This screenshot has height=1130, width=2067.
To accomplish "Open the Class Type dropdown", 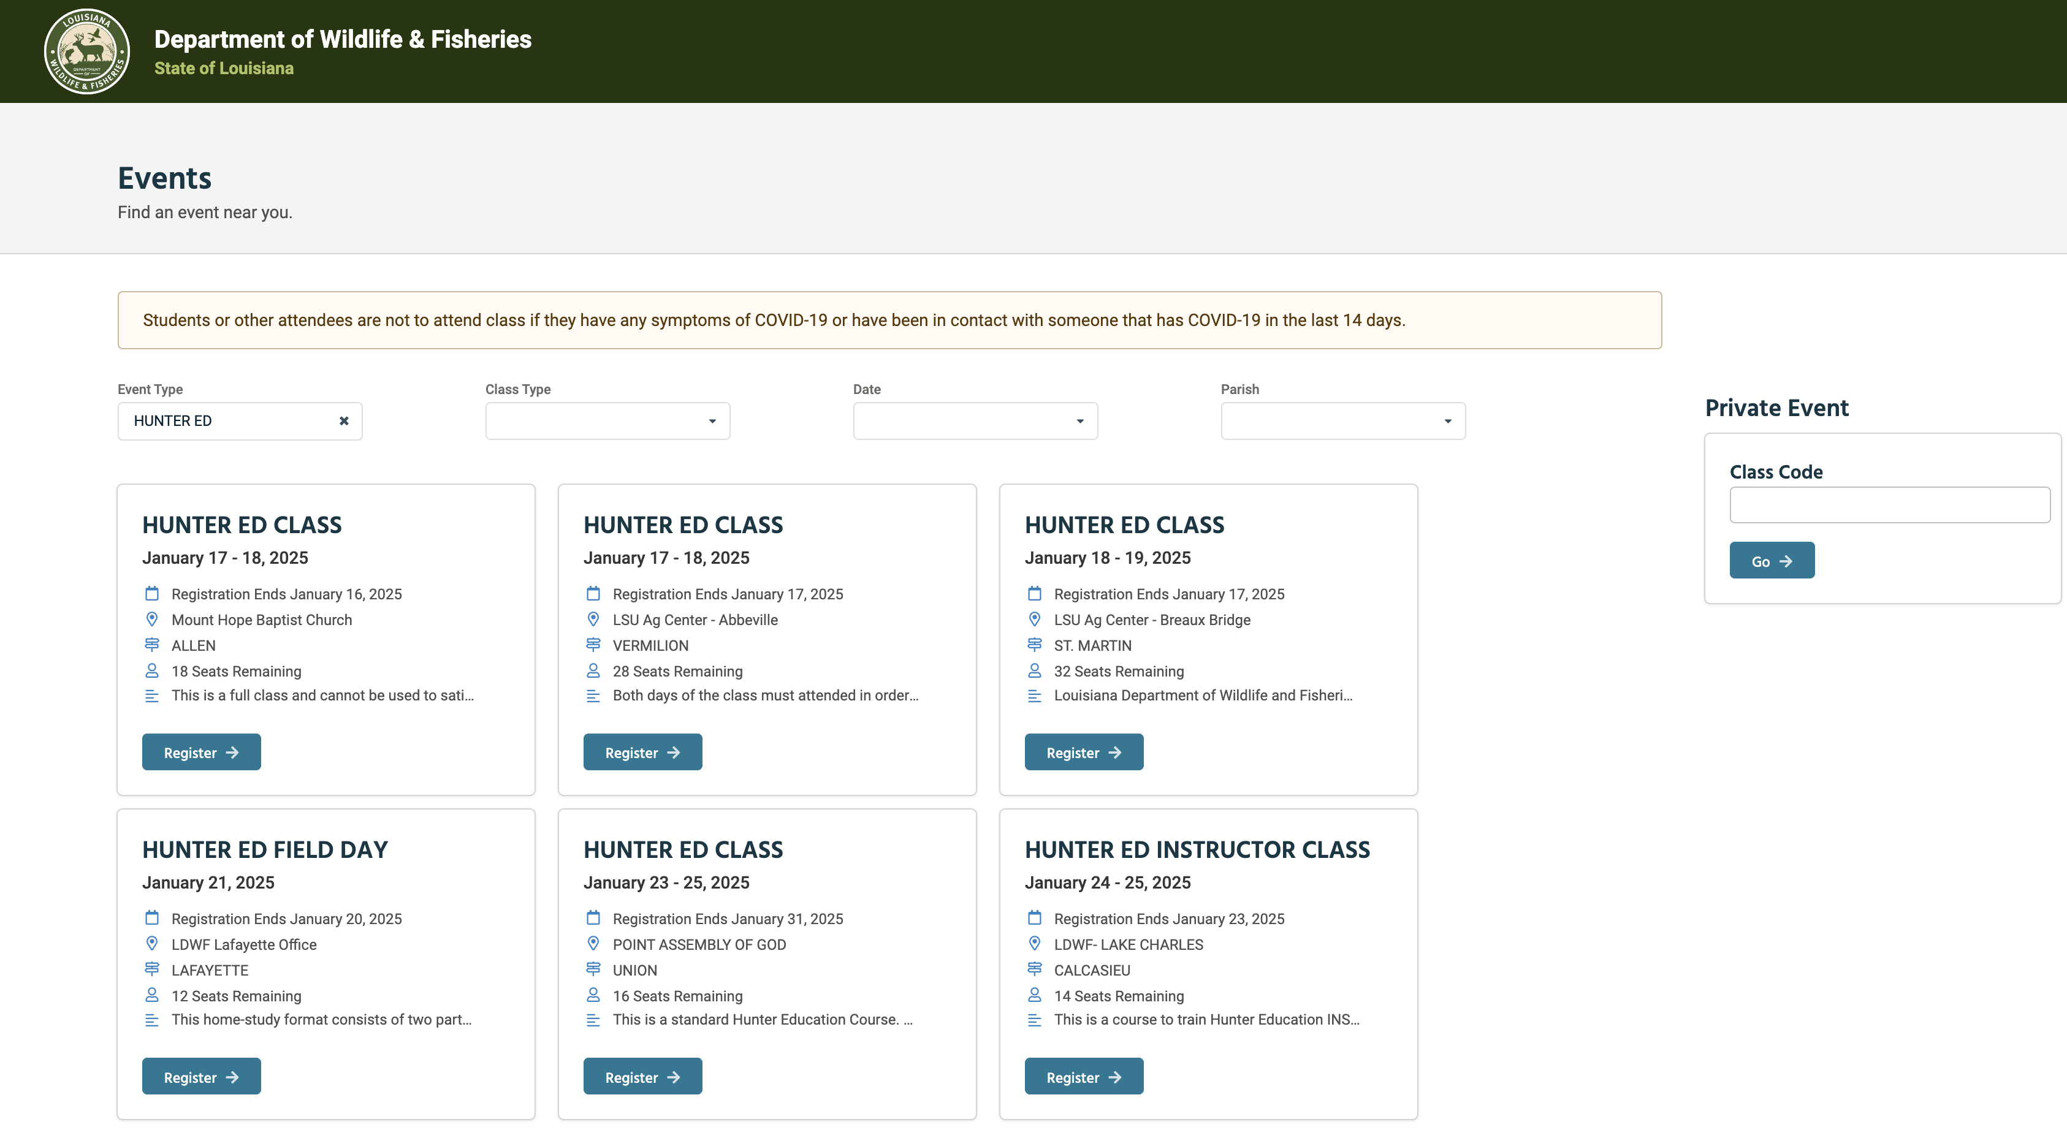I will (x=607, y=421).
